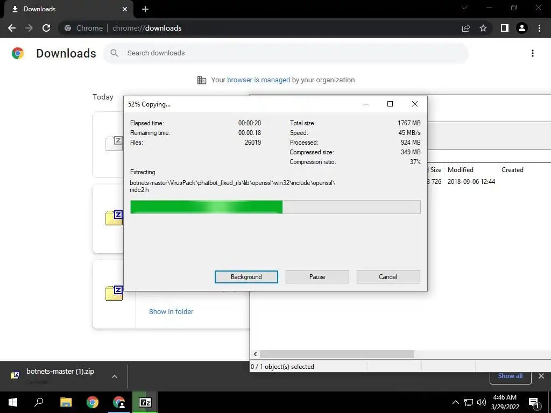Screen dimensions: 551x413
Task: Open Windows taskbar search
Action: 39,402
